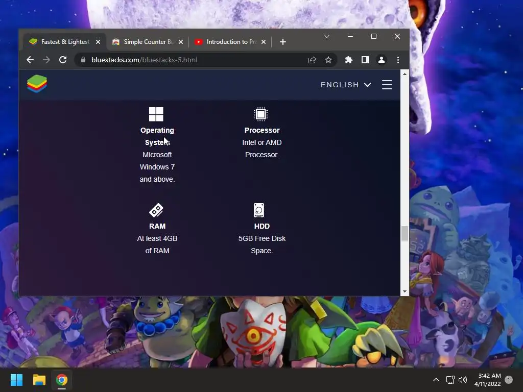Click the vertical scrollbar thumb
The image size is (523, 392).
[x=405, y=233]
